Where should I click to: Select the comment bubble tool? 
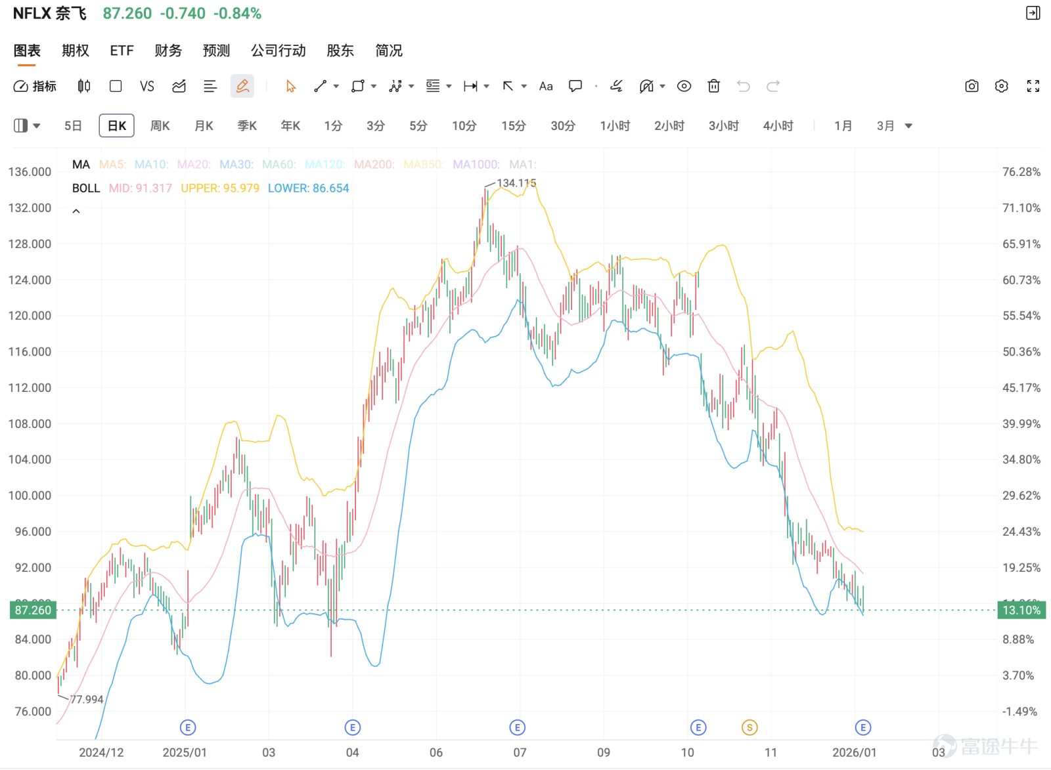point(575,86)
